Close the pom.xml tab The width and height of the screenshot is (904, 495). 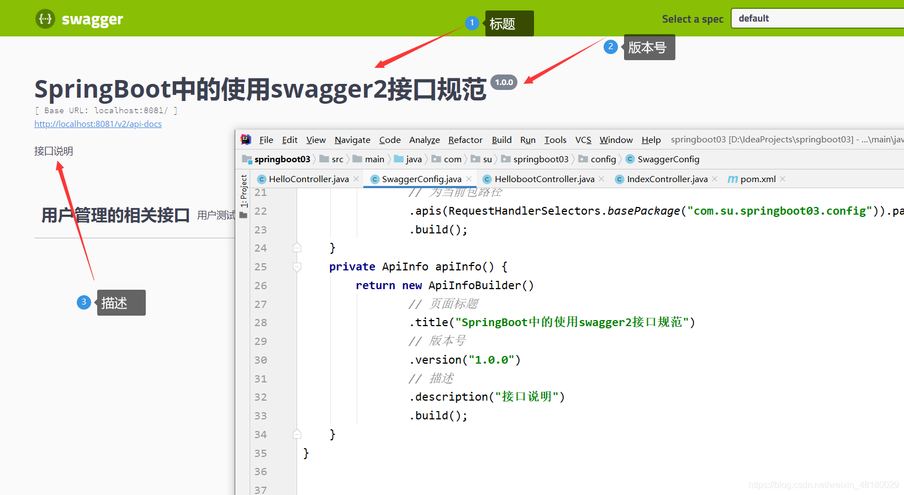(x=783, y=179)
